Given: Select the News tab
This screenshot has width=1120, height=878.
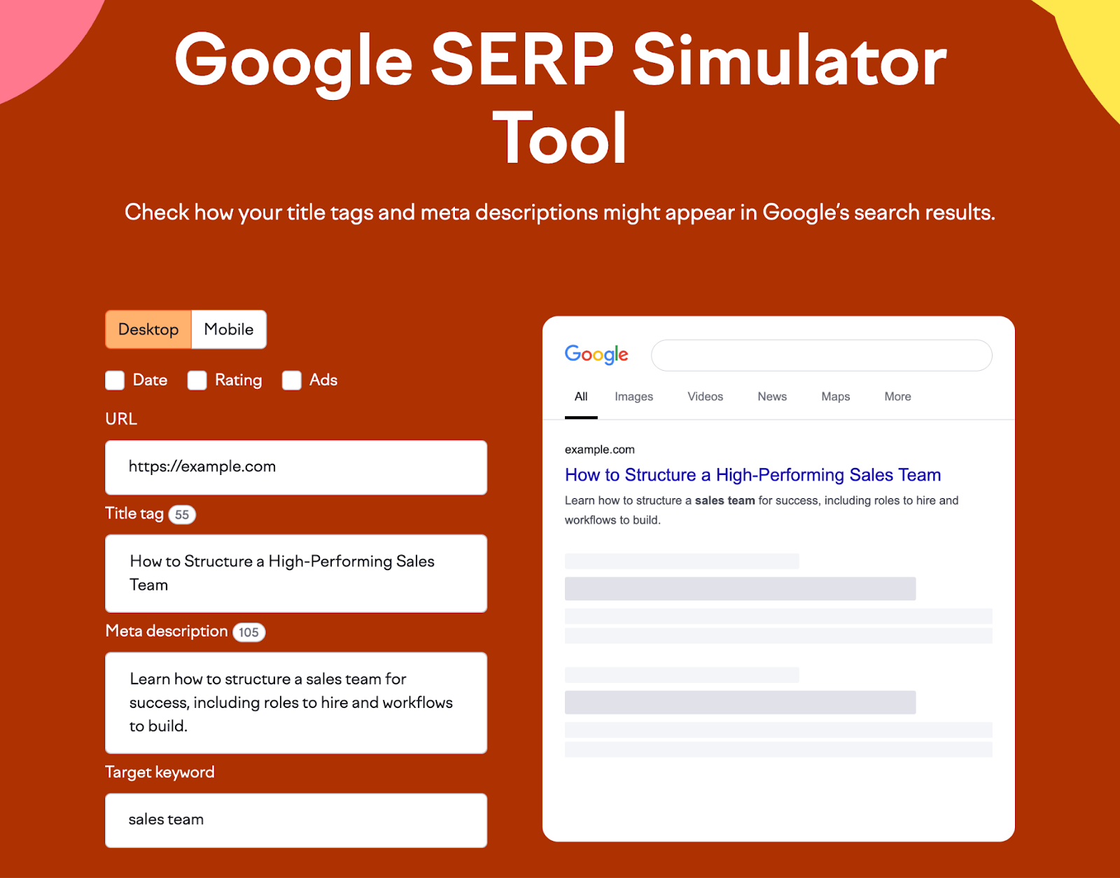Looking at the screenshot, I should 771,397.
